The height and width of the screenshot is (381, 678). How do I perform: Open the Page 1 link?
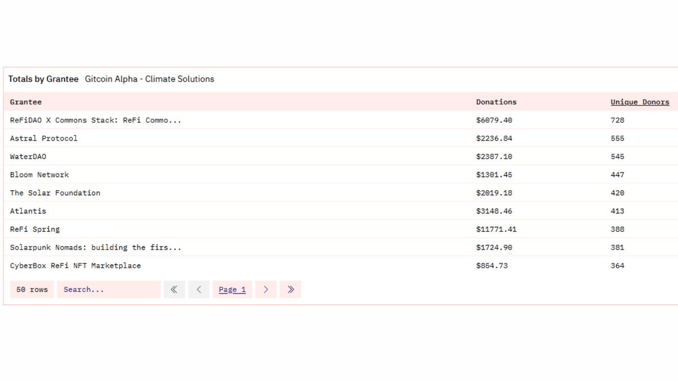pos(232,290)
